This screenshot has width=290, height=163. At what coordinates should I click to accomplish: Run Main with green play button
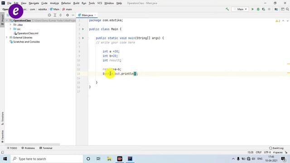point(252,9)
